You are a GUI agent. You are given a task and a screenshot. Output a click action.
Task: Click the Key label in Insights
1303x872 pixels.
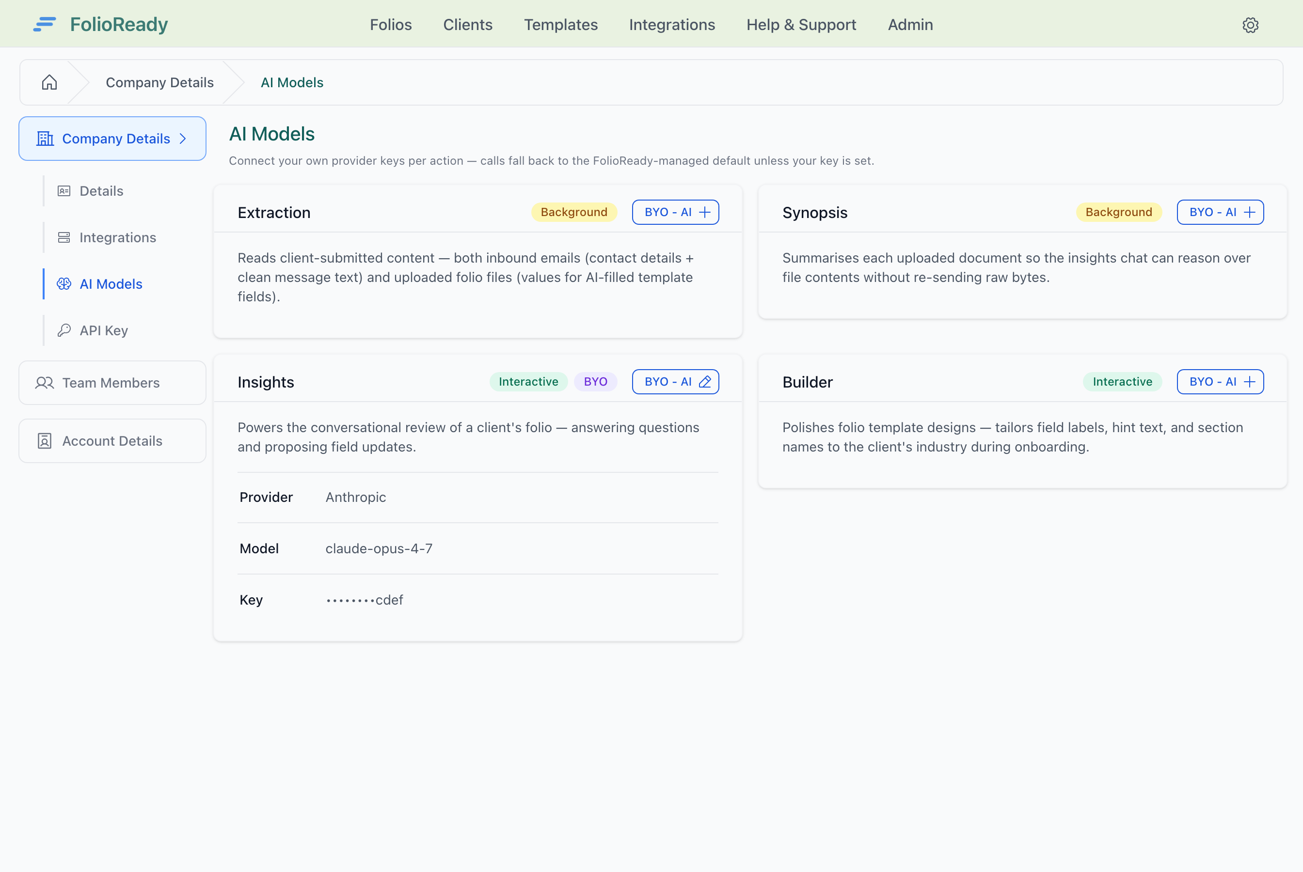coord(251,600)
